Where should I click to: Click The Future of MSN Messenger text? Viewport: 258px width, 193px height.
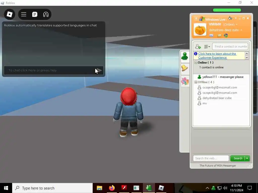218,166
